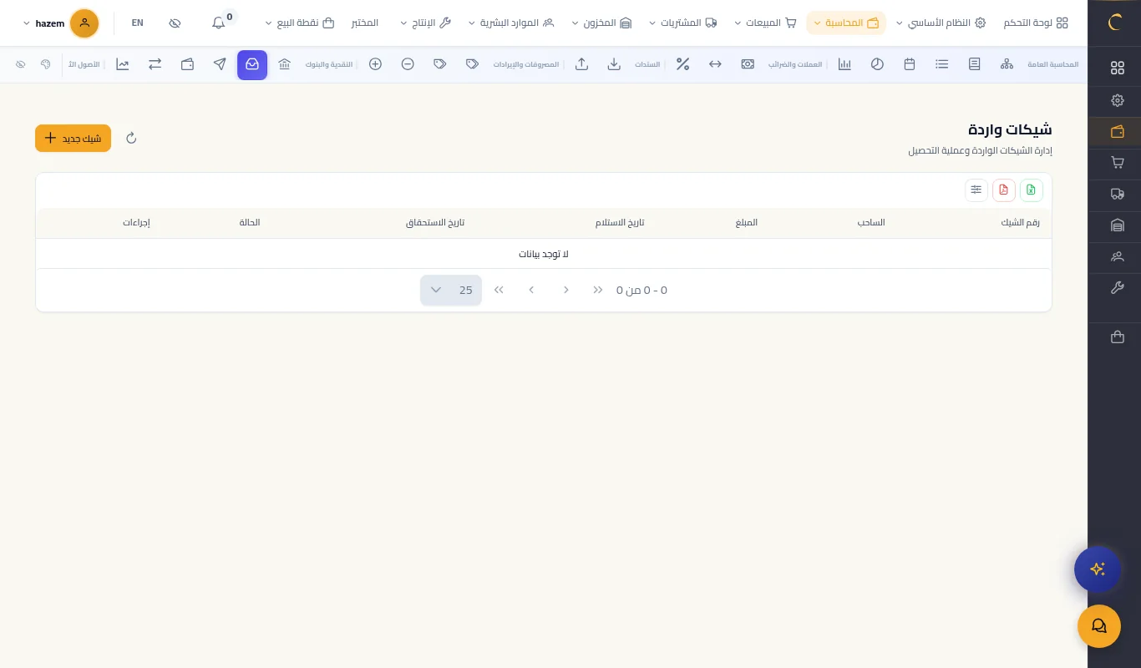
Task: Open the table filter settings button
Action: [x=976, y=190]
